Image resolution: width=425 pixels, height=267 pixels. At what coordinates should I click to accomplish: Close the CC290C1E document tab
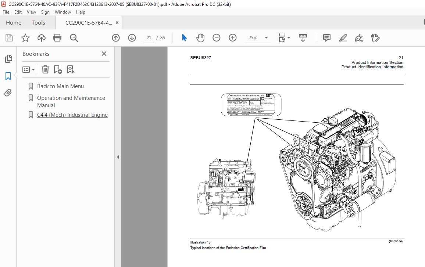pos(117,23)
